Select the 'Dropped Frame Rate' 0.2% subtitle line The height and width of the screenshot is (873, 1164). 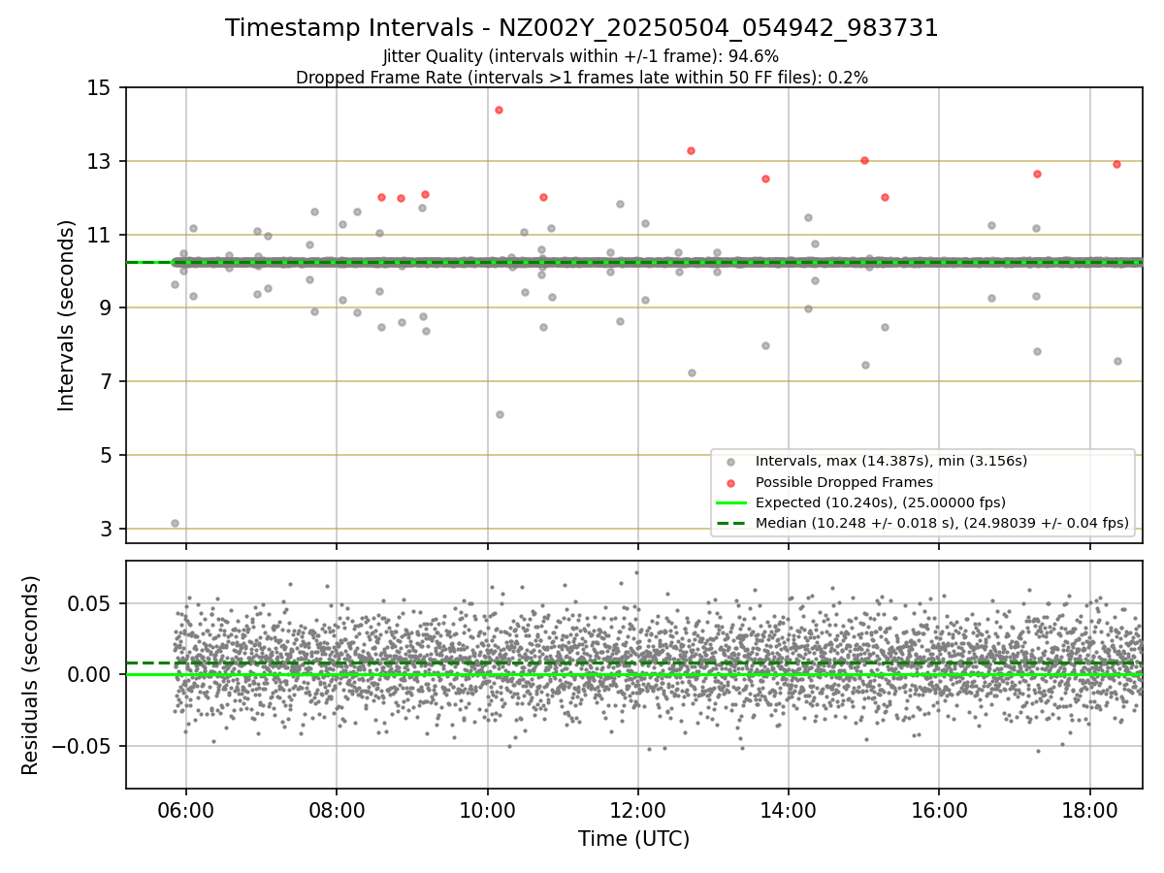581,78
